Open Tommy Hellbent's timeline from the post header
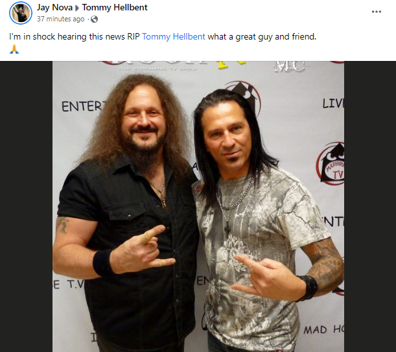Image resolution: width=396 pixels, height=352 pixels. [115, 7]
